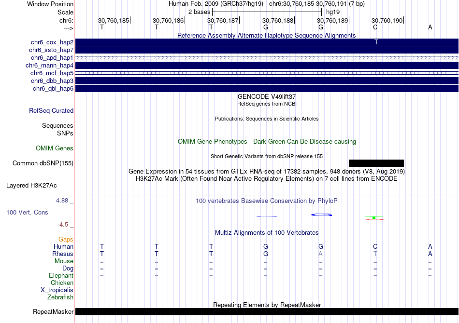Click the GENCODE V49lift37 track title
Screen dimensions: 459x323
point(267,97)
